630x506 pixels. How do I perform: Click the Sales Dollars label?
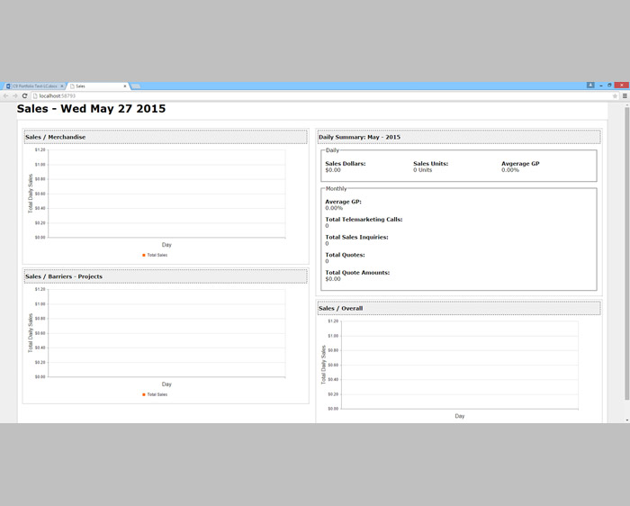pos(346,164)
